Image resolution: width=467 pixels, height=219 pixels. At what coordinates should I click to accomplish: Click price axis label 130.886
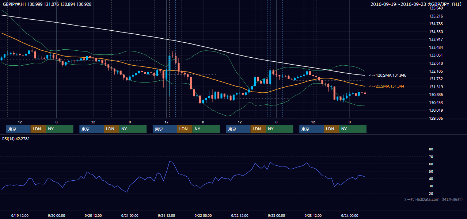point(436,95)
